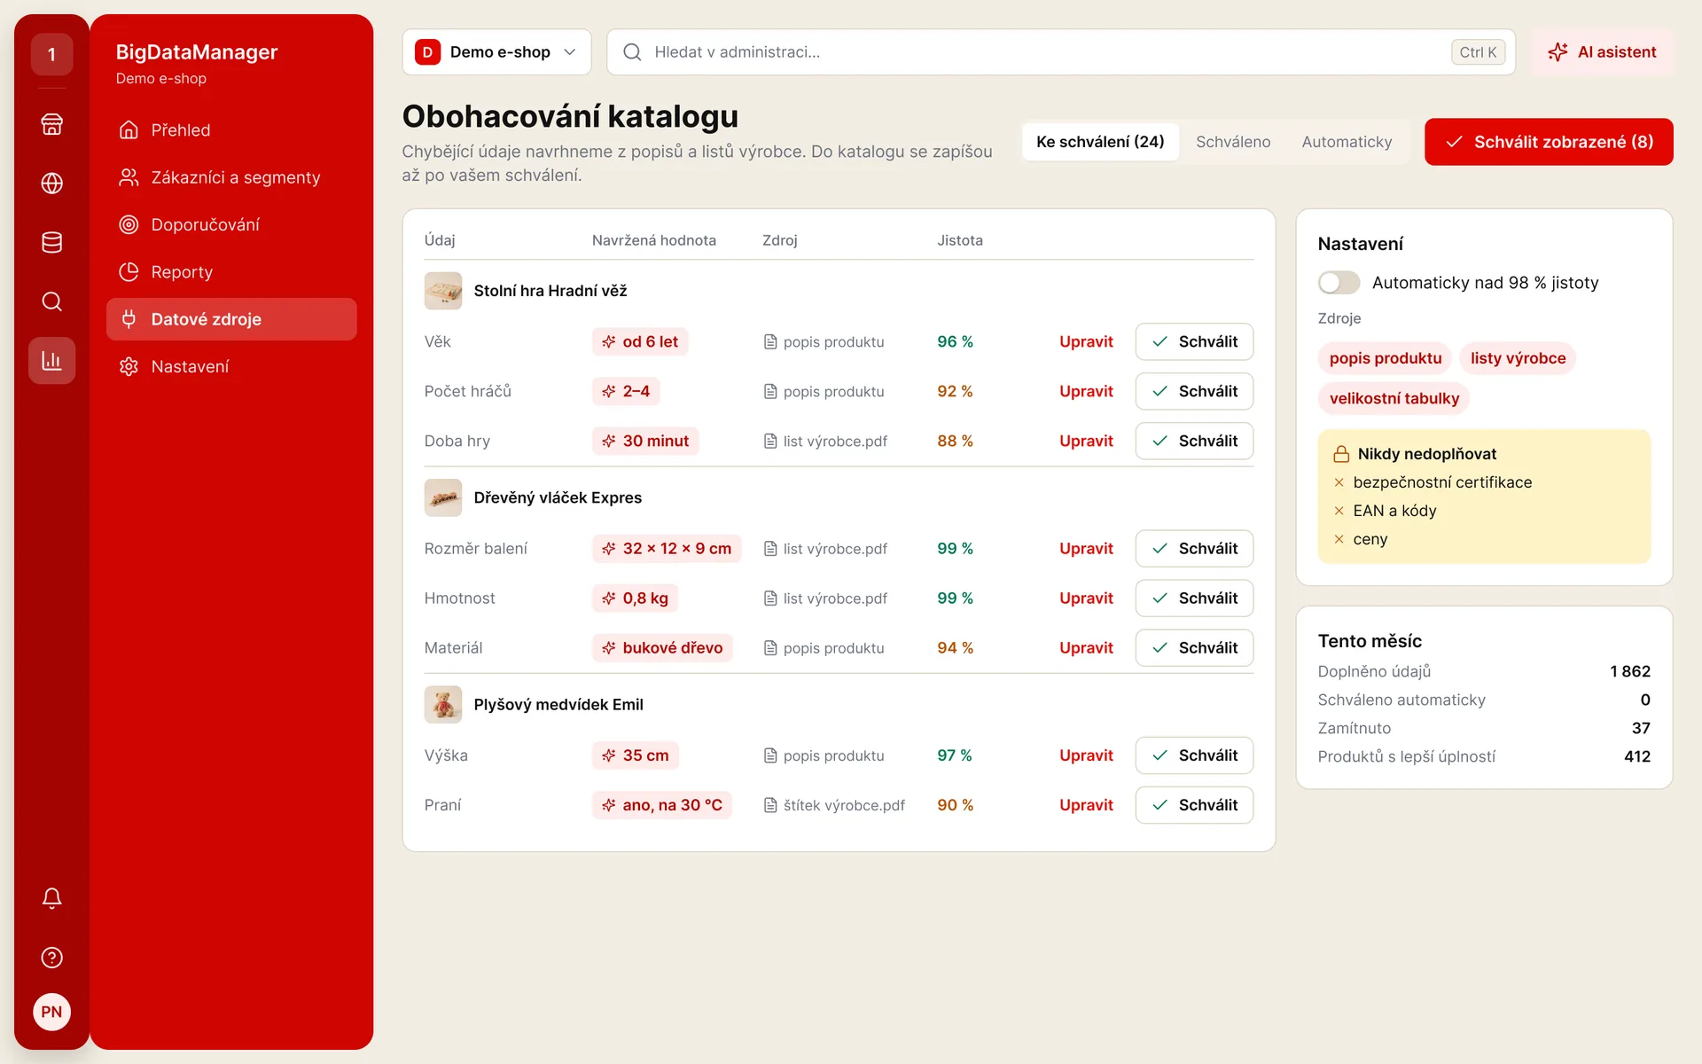Toggle the velikostní tabulky source chip
Image resolution: width=1702 pixels, height=1064 pixels.
[1394, 398]
